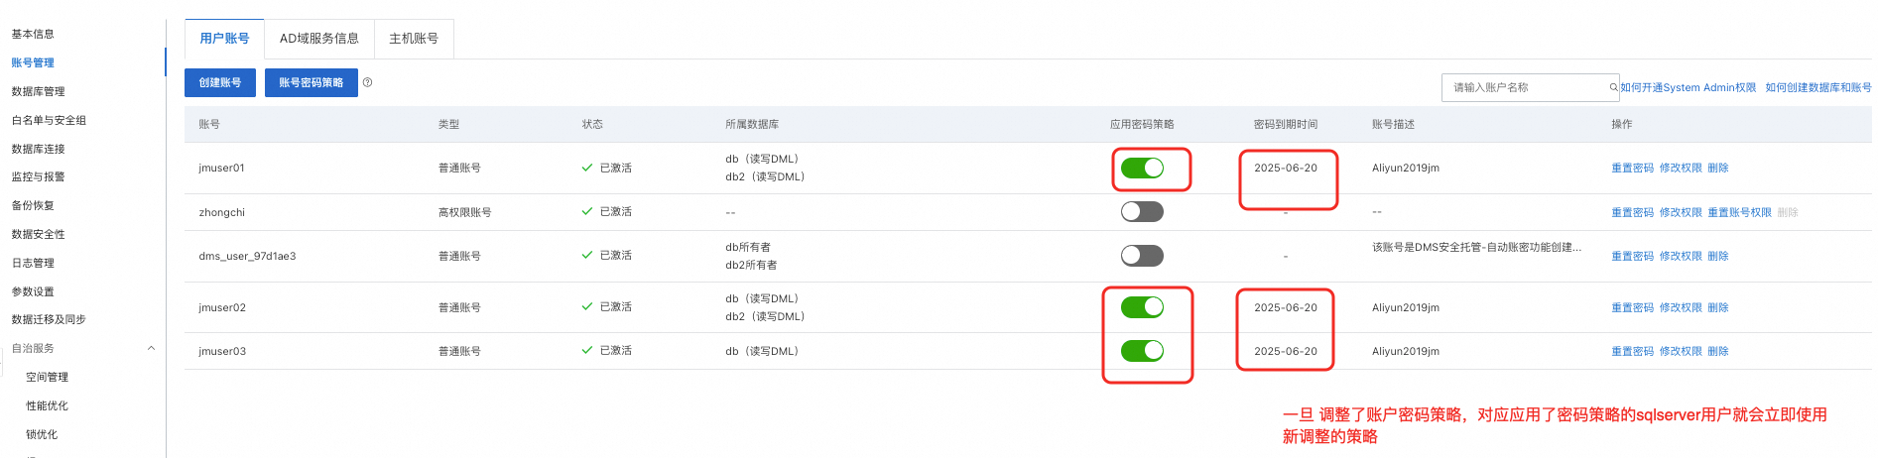Image resolution: width=1878 pixels, height=458 pixels.
Task: Open 如何开通System Admin权限 help link
Action: point(1688,87)
